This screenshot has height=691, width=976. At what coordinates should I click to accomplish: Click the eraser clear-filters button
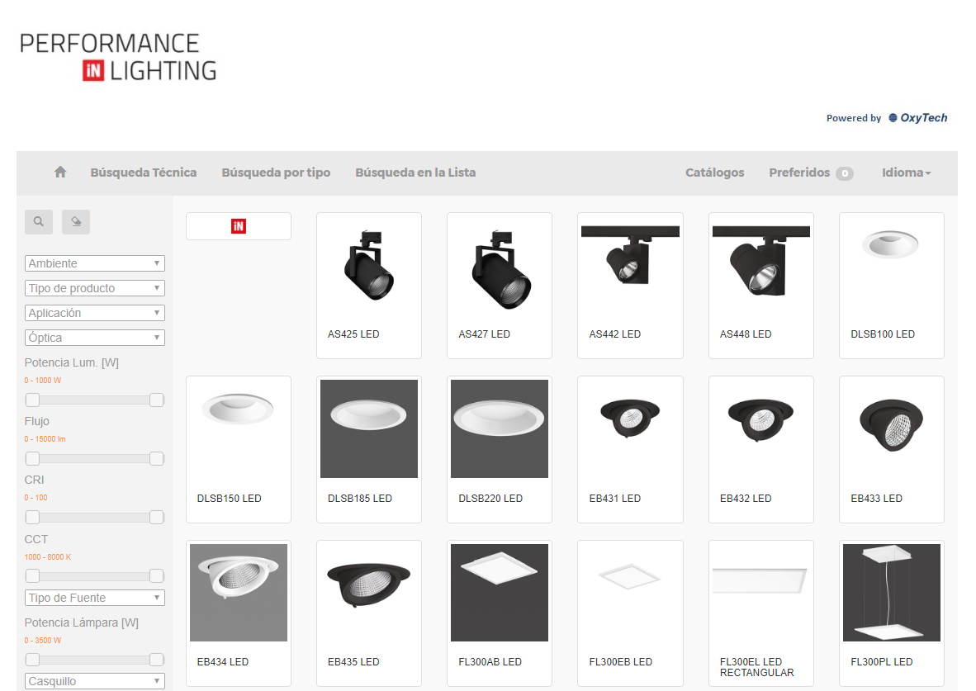(76, 221)
